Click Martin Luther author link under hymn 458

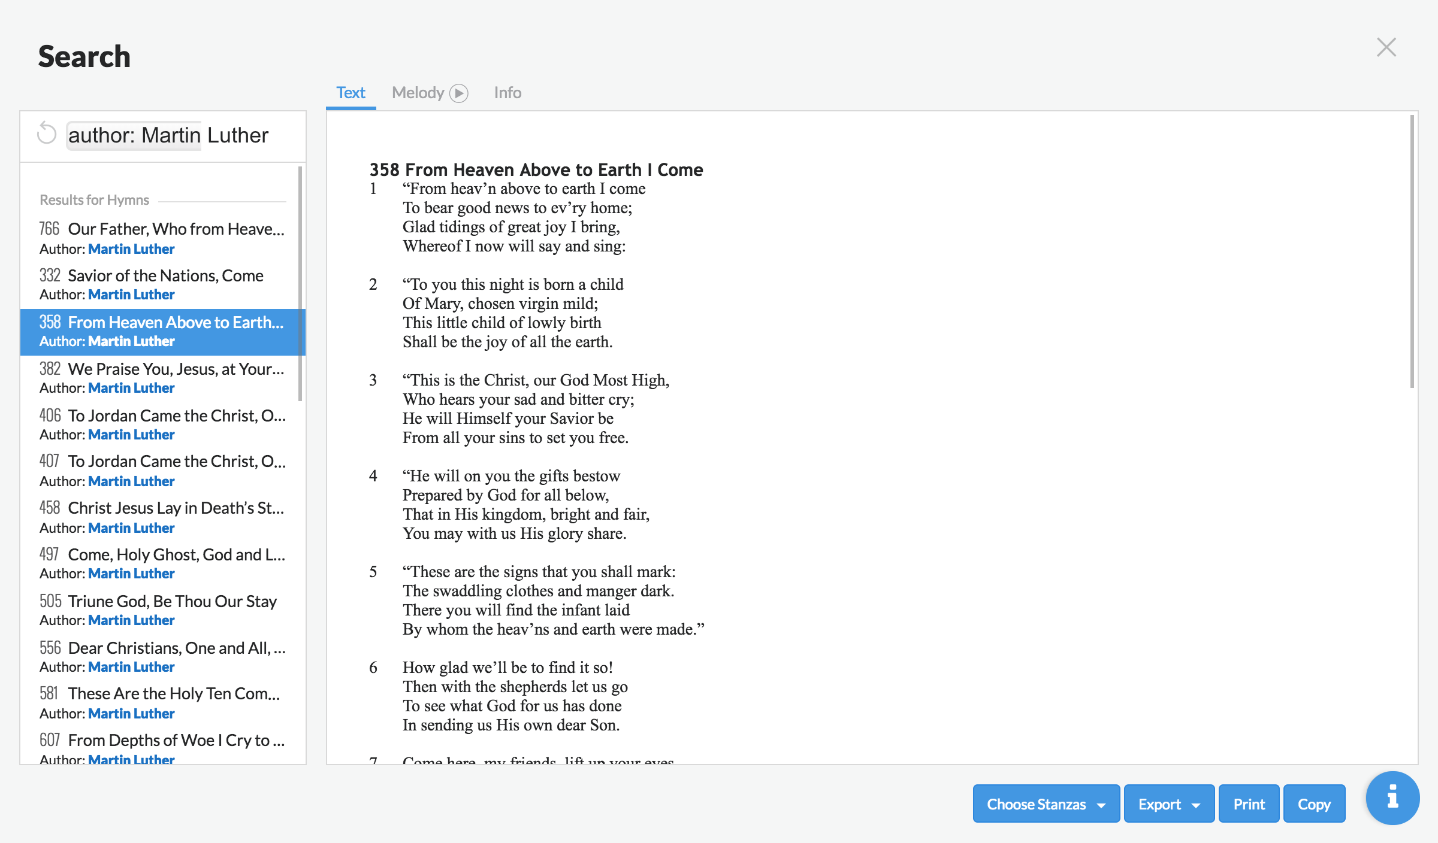point(131,528)
